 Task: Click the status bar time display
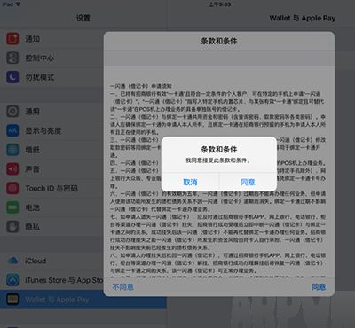tap(219, 4)
